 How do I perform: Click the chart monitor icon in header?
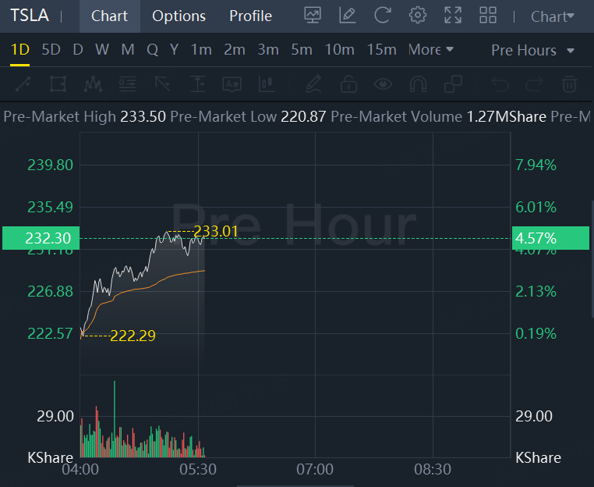click(313, 16)
